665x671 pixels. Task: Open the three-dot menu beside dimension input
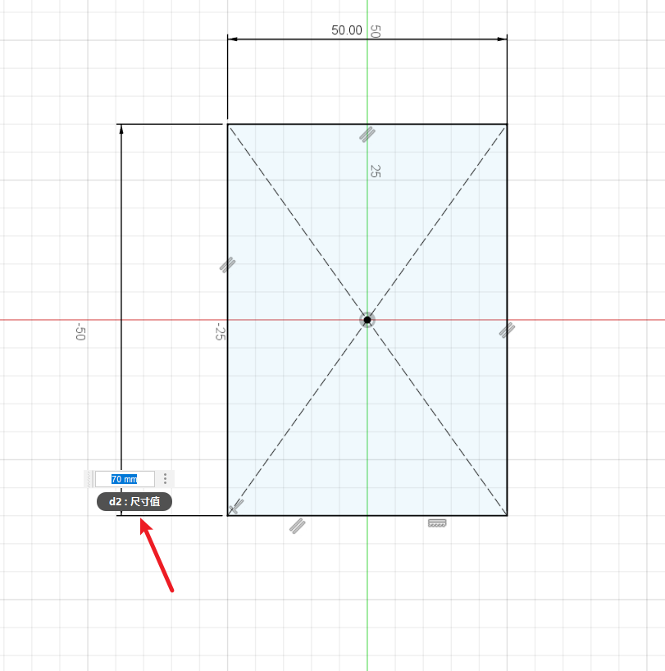[165, 479]
